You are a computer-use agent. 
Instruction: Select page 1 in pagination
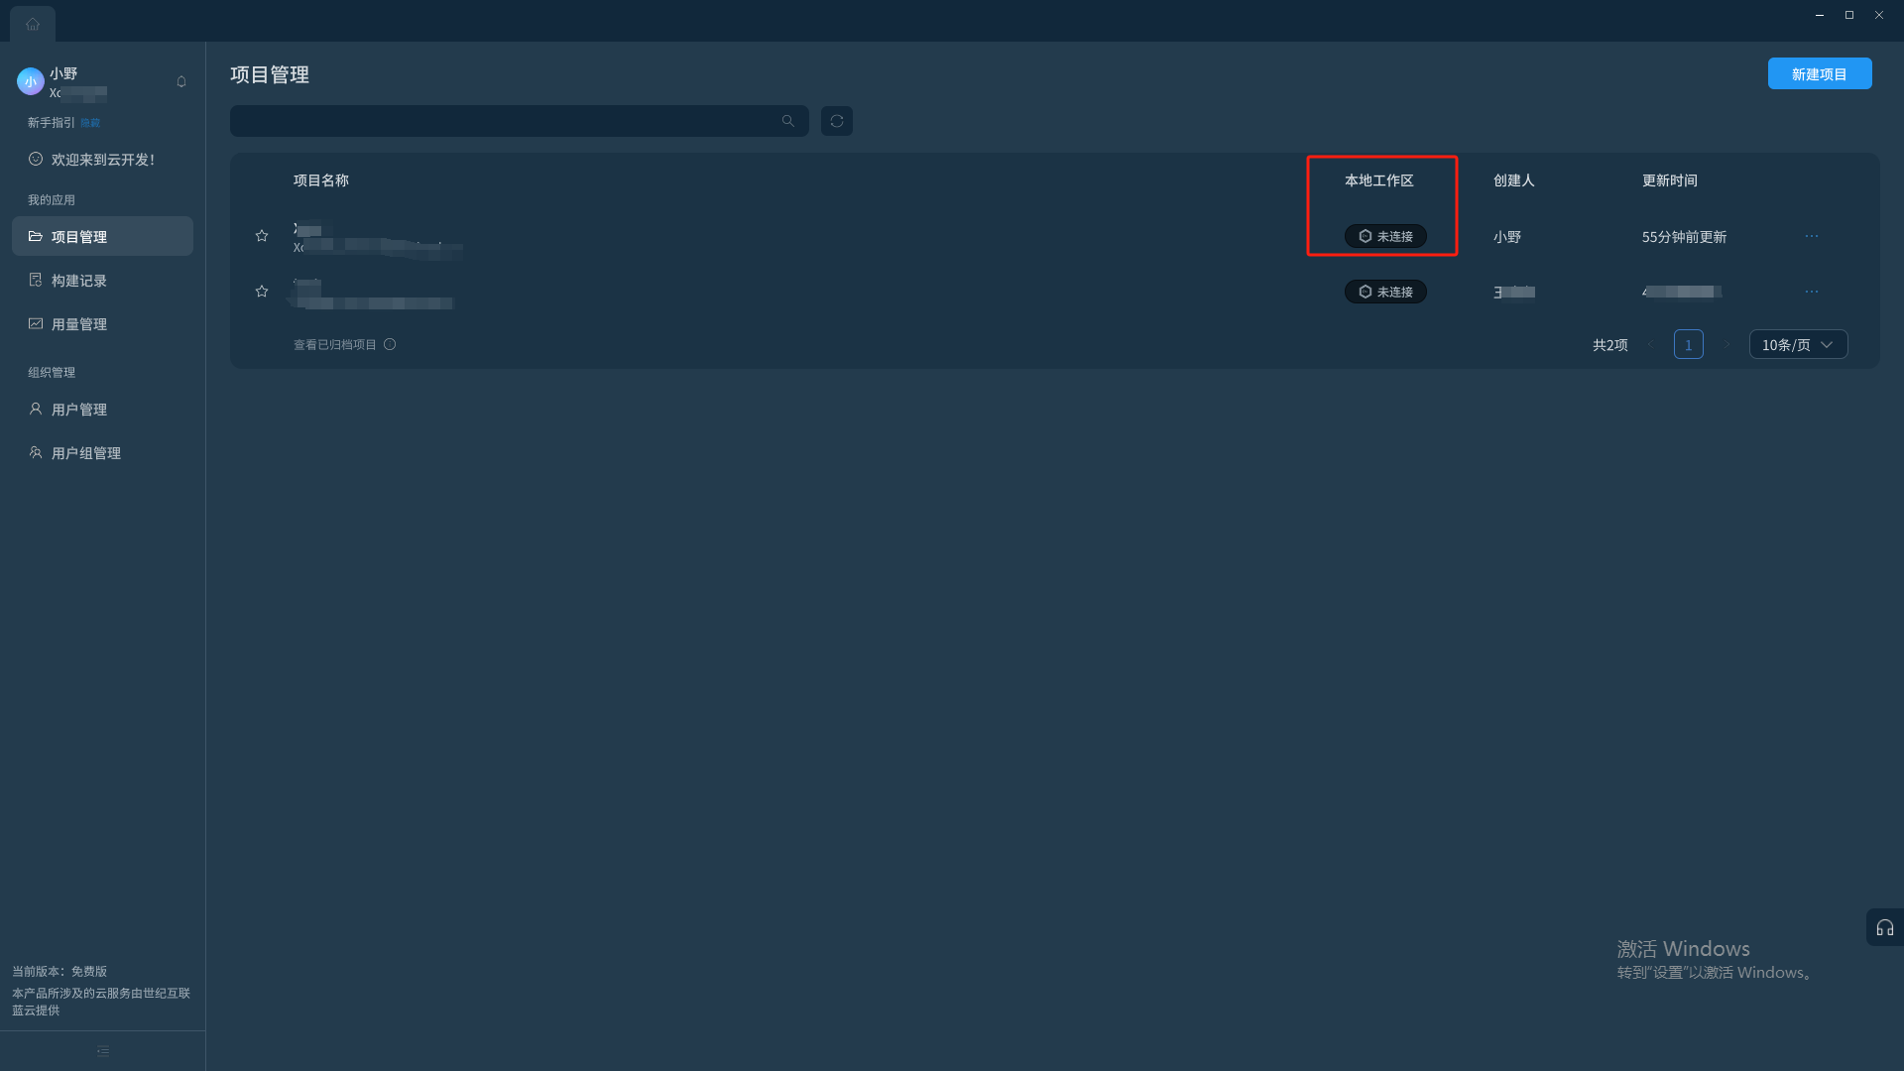1688,344
